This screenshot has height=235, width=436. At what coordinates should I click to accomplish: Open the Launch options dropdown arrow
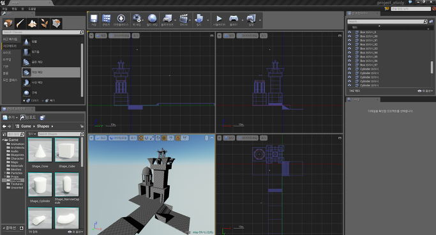tap(260, 20)
